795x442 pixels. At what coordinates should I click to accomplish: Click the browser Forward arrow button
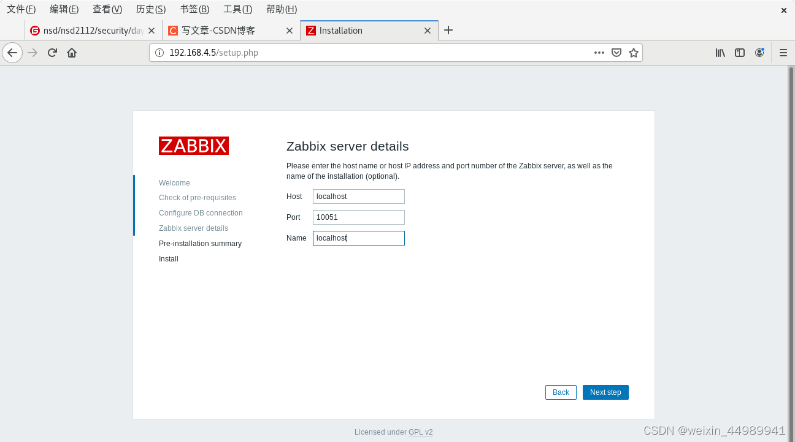coord(33,53)
